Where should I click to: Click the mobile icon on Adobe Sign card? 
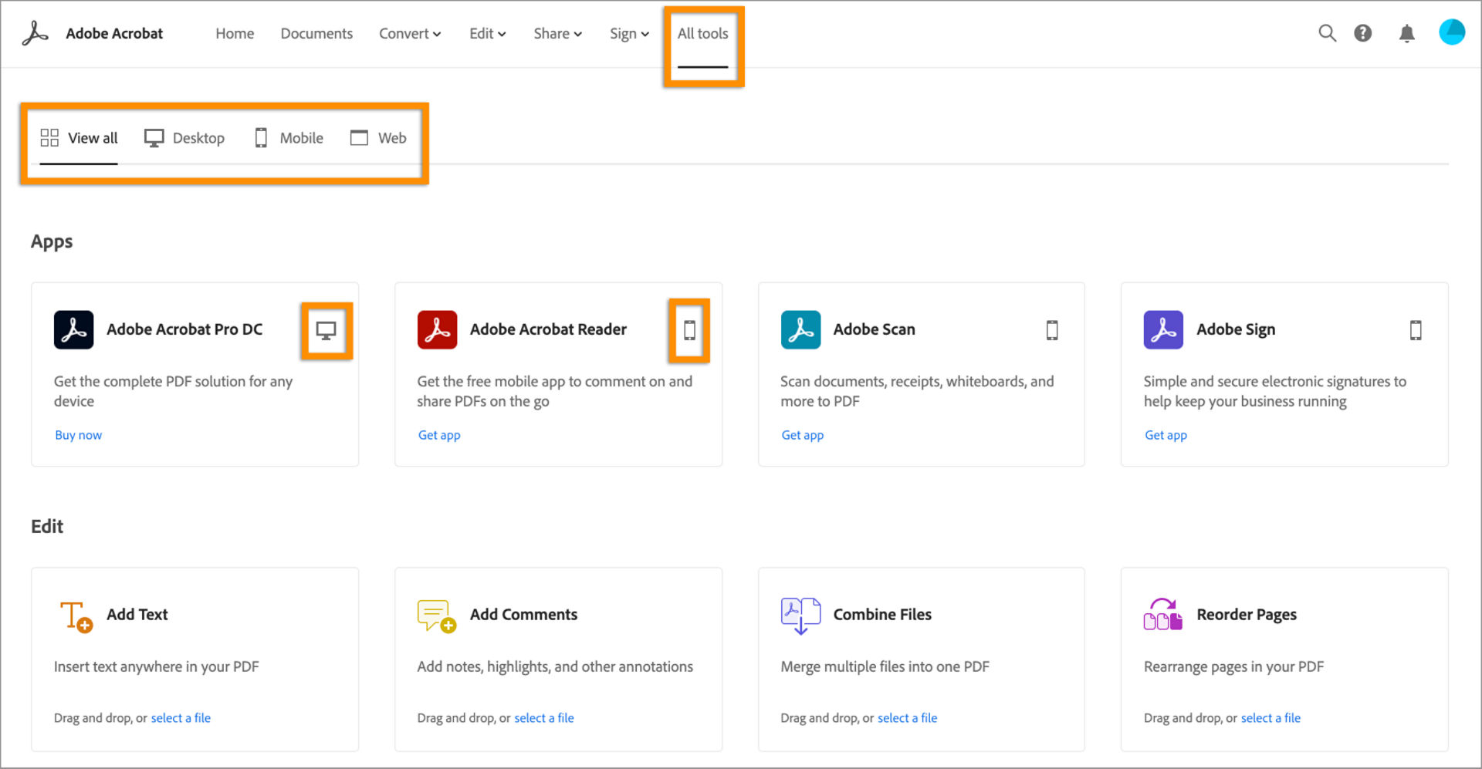[1416, 330]
